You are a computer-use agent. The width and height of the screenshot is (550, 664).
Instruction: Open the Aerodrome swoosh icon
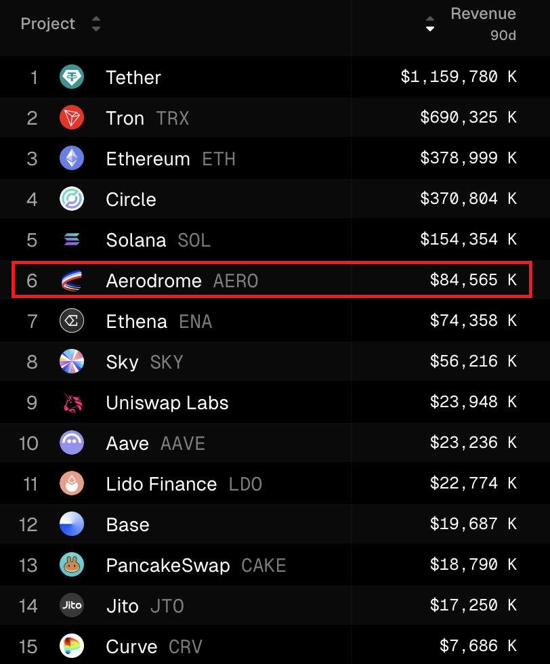coord(72,281)
